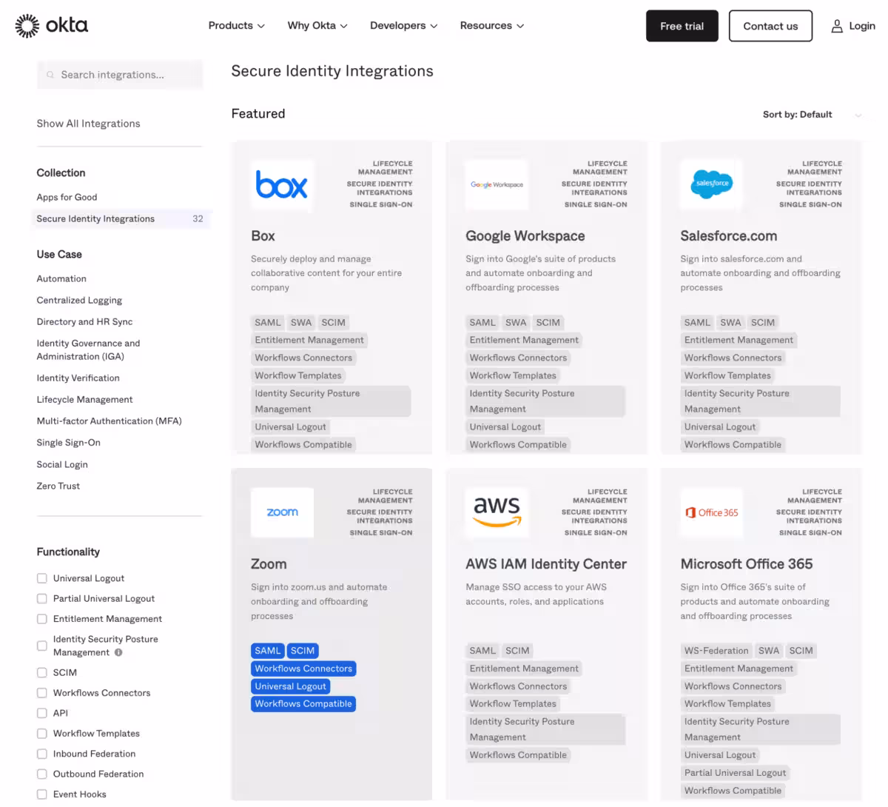Screen dimensions: 888x807
Task: Enable the Universal Logout checkbox
Action: coord(42,578)
